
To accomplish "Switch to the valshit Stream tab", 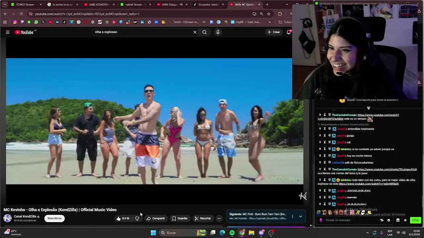I will [x=135, y=5].
